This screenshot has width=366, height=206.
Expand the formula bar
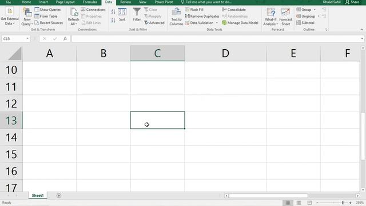point(362,38)
